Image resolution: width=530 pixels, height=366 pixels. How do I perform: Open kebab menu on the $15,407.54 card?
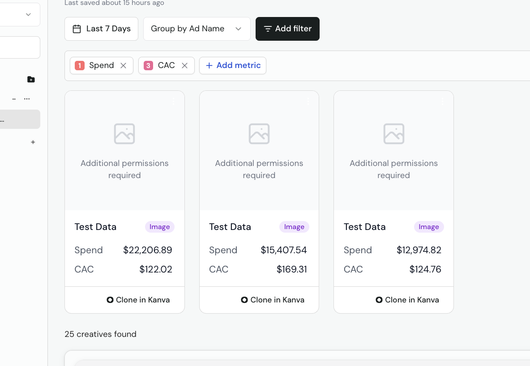pos(308,102)
